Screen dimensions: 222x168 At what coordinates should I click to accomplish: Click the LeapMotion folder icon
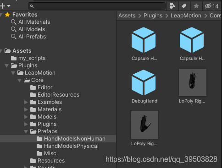(x=20, y=73)
